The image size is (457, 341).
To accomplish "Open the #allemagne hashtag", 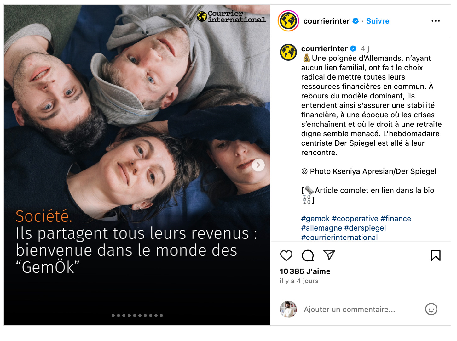I will (321, 228).
